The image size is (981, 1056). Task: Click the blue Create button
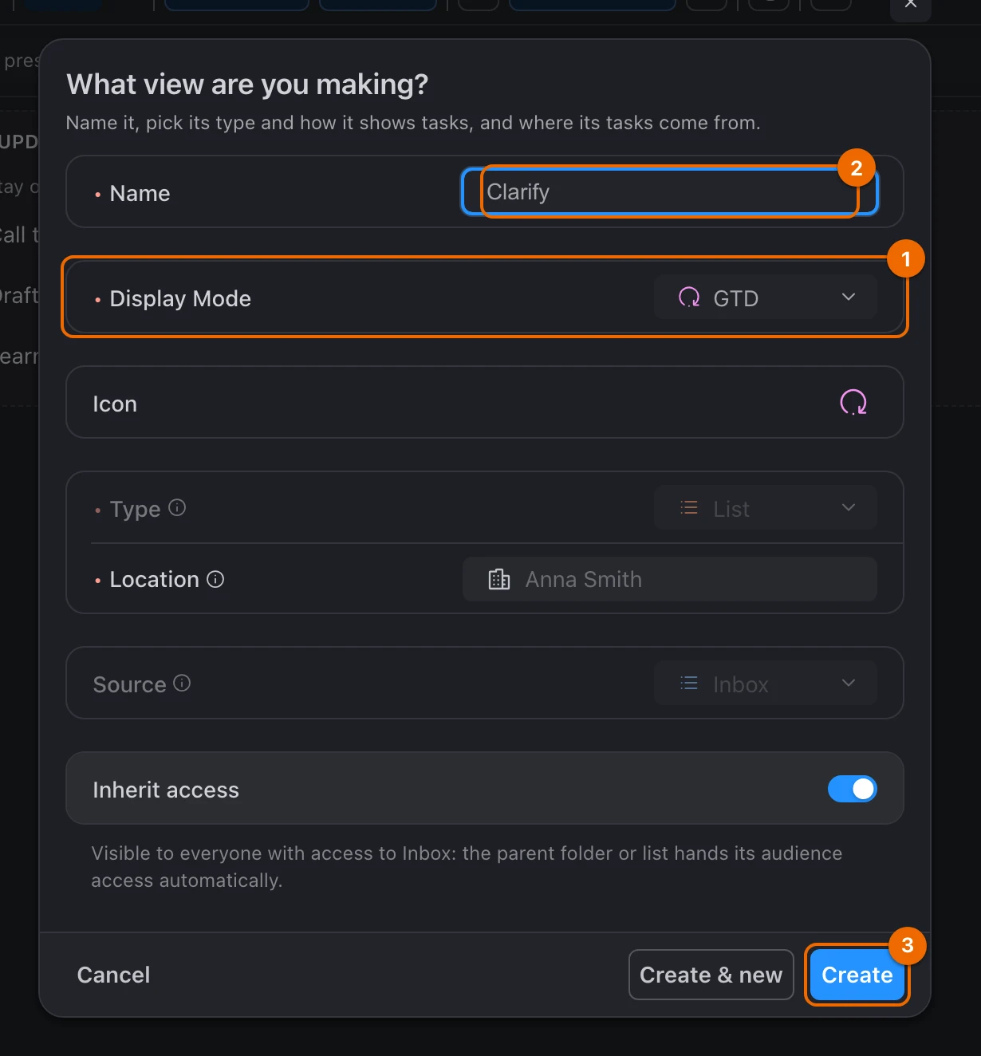tap(857, 975)
